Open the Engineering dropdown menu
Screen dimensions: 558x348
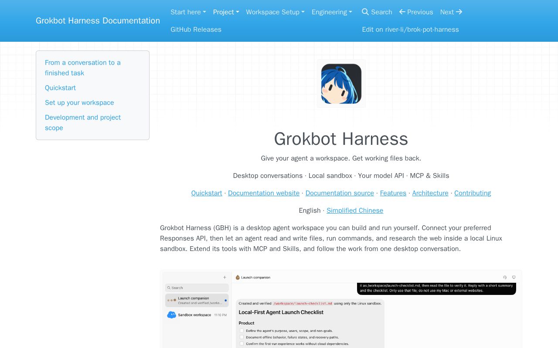click(332, 12)
